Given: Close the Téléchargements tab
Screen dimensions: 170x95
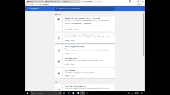Looking at the screenshot, I should click(x=97, y=1).
